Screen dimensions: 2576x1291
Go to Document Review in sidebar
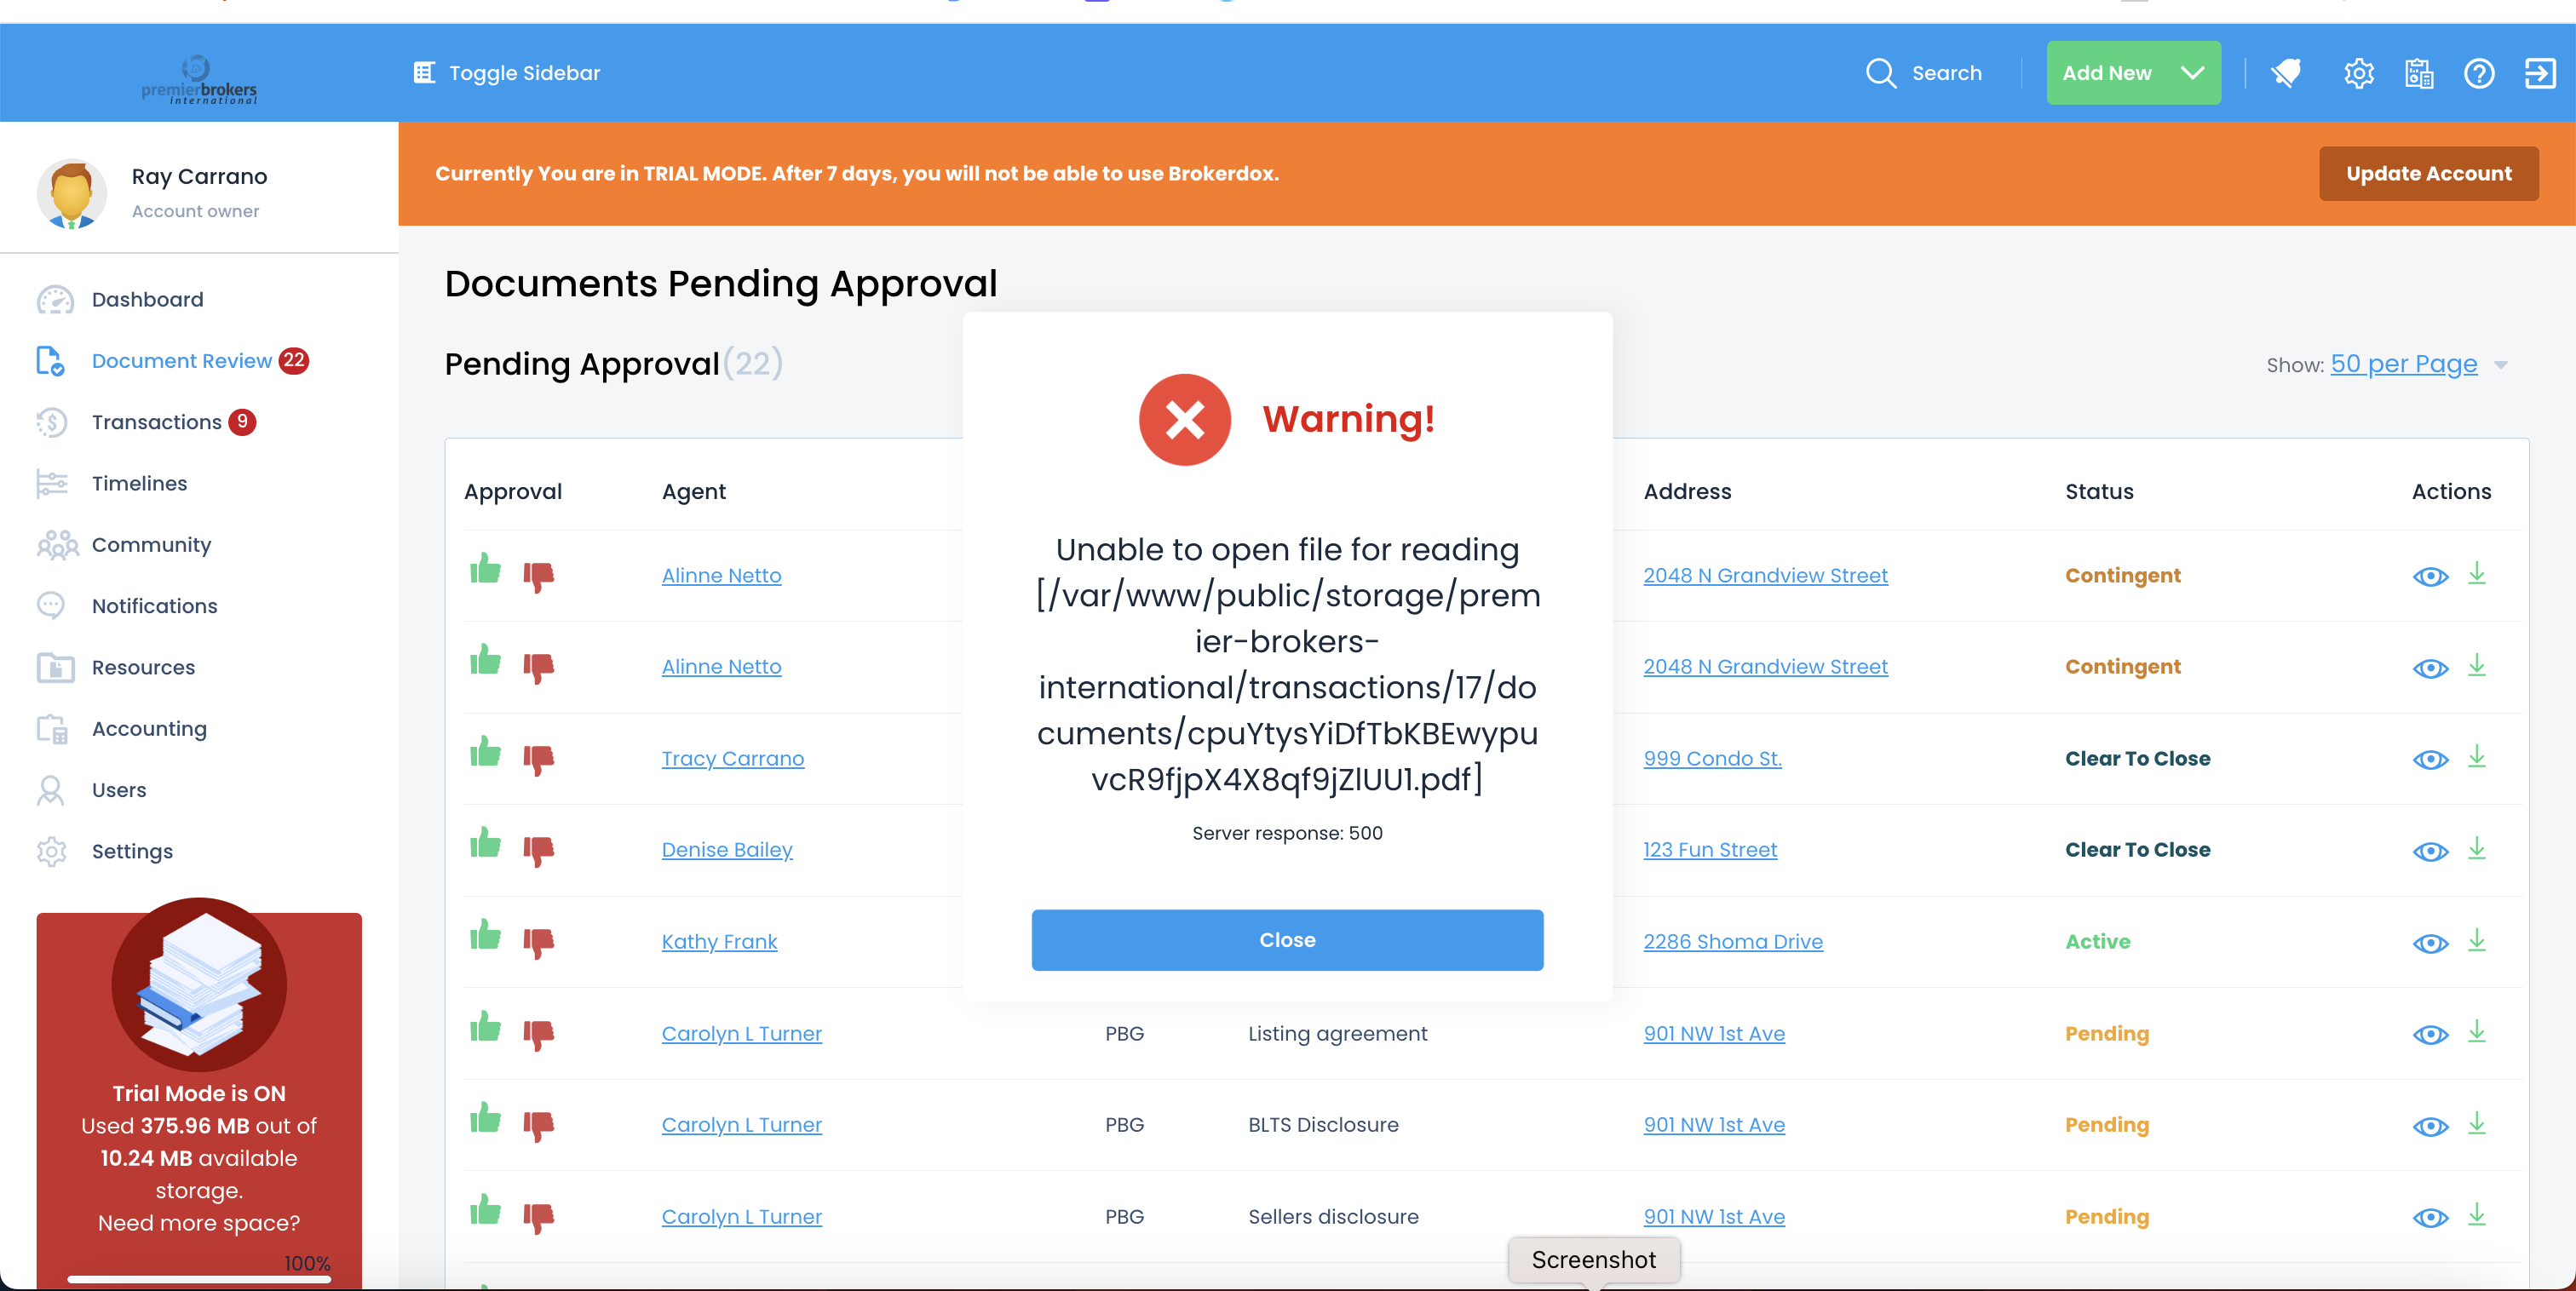pos(181,361)
